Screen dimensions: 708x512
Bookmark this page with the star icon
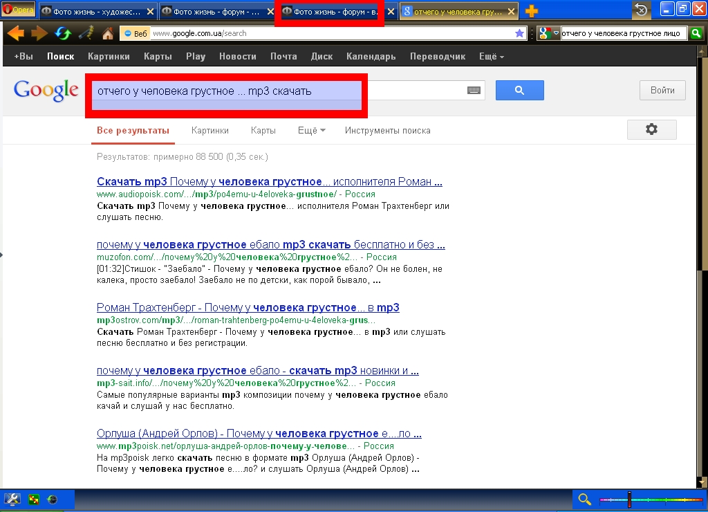(x=519, y=33)
